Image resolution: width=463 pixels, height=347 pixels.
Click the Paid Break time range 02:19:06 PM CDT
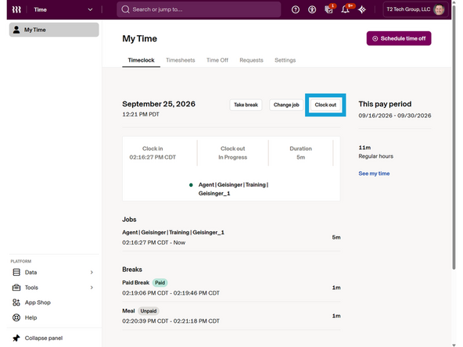pos(171,293)
